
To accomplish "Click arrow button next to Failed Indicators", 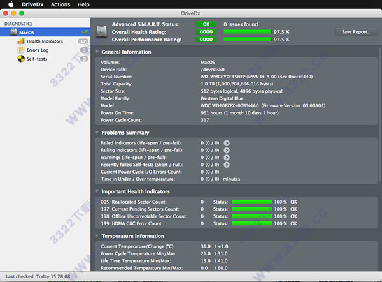I will point(227,143).
